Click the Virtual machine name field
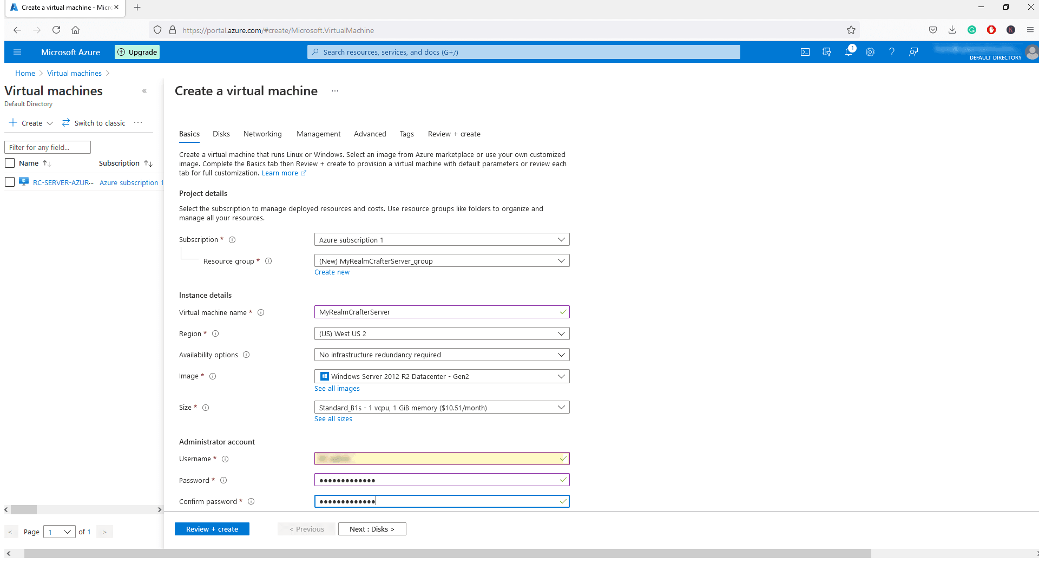 coord(442,312)
